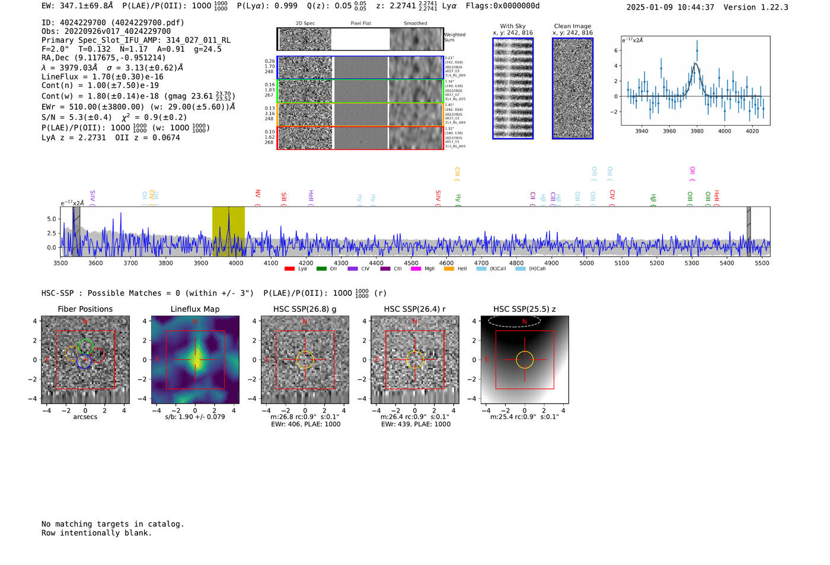Viewport: 830px width, 565px height.
Task: Click the orange HeII legend swatch
Action: point(449,269)
